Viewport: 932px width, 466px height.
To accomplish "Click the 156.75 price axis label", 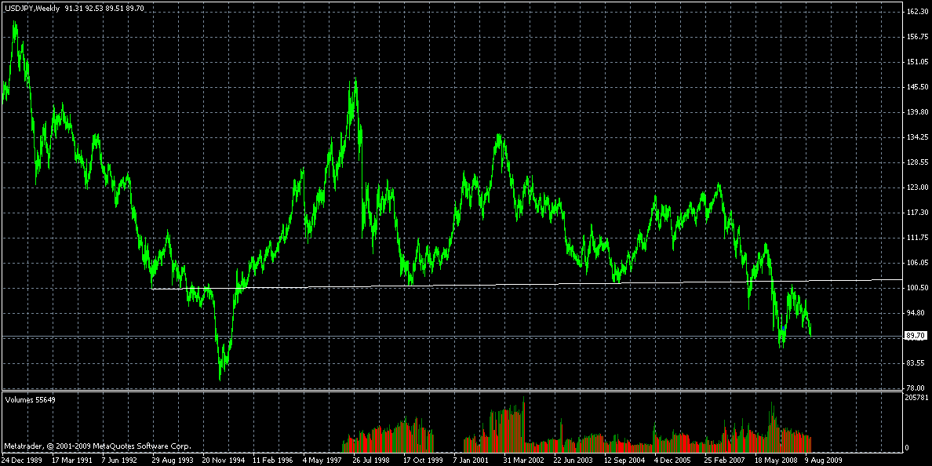I will tap(916, 37).
